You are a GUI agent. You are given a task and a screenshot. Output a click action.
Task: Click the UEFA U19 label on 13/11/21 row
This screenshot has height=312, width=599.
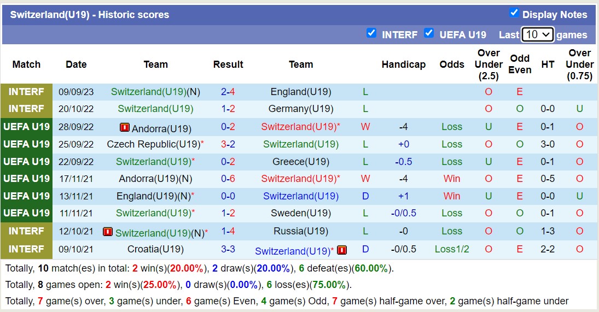[26, 196]
